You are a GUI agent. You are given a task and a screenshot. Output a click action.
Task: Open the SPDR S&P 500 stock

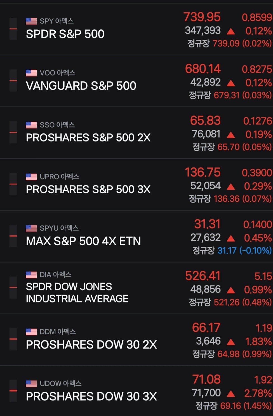coord(65,34)
